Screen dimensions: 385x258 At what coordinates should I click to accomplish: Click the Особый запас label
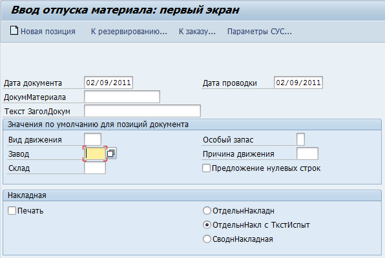point(228,140)
